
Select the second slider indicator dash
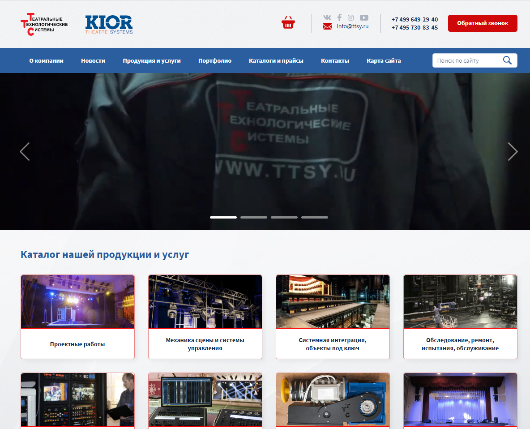[x=254, y=217]
